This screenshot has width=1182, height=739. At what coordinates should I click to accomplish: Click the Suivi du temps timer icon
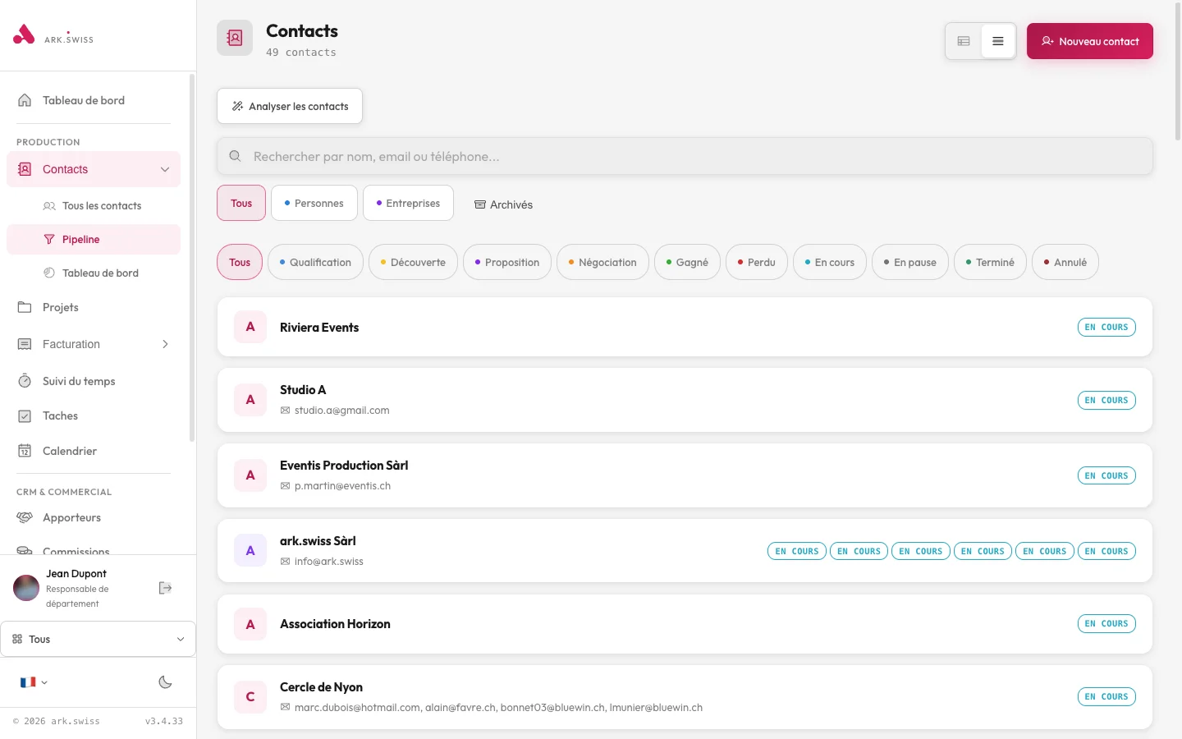pos(25,381)
